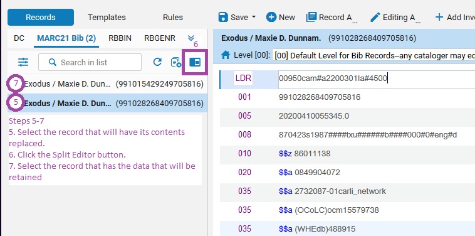Viewport: 475px width, 236px height.
Task: Click Search in list field
Action: (x=90, y=62)
